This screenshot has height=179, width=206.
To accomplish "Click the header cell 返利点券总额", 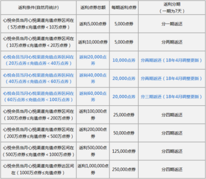I will (x=93, y=8).
